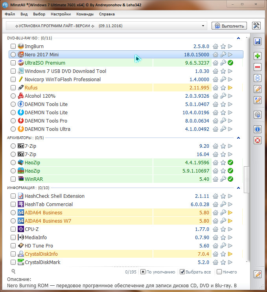Image resolution: width=267 pixels, height=292 pixels.
Task: Open the tools wrench-and-hammer icon
Action: click(x=256, y=26)
